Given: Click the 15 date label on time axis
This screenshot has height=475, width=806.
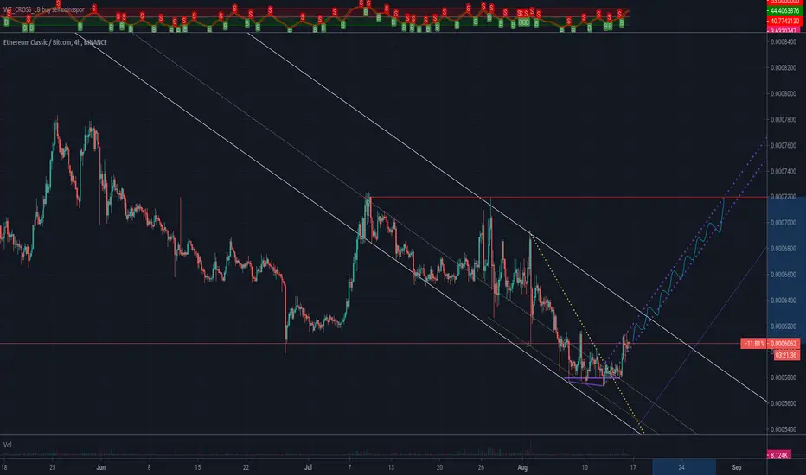Looking at the screenshot, I should click(x=197, y=467).
